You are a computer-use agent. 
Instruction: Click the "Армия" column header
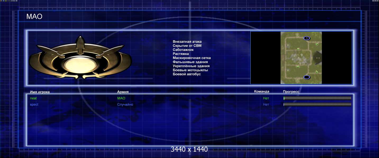pyautogui.click(x=123, y=92)
